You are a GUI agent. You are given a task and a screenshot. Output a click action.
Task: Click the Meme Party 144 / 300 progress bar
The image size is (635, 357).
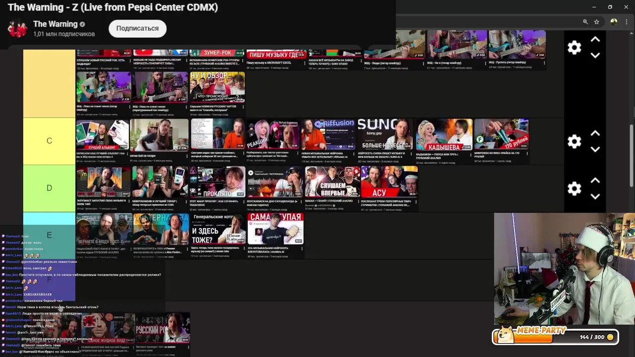point(555,337)
